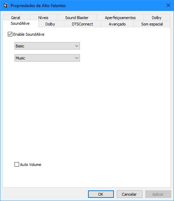Switch to the DTSConnect tab
Screen dimensions: 174x201
[x=82, y=24]
